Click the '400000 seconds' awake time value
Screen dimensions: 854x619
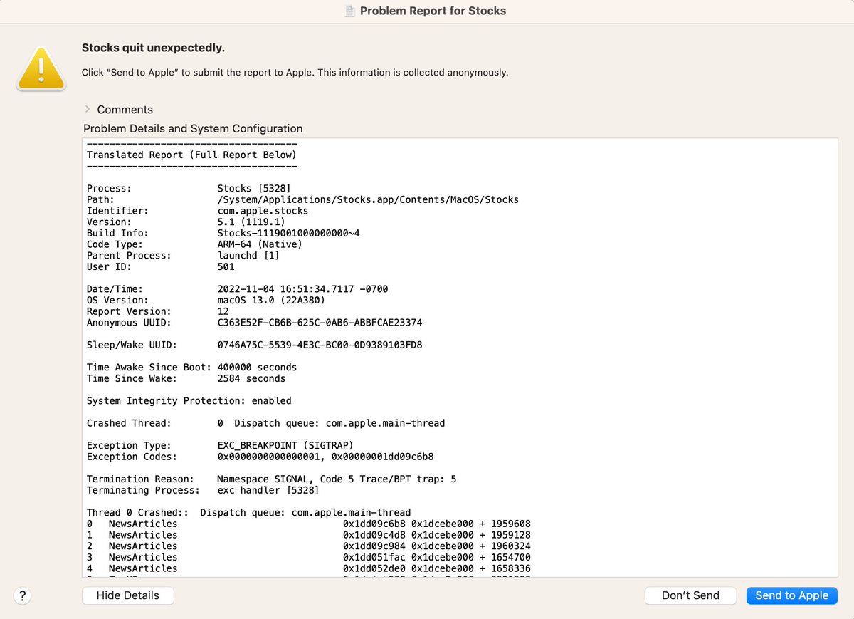[257, 367]
